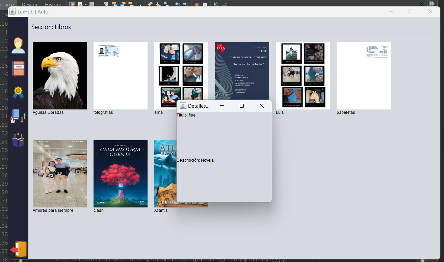Open the user profile sidebar icon
This screenshot has height=262, width=444.
pos(18,45)
